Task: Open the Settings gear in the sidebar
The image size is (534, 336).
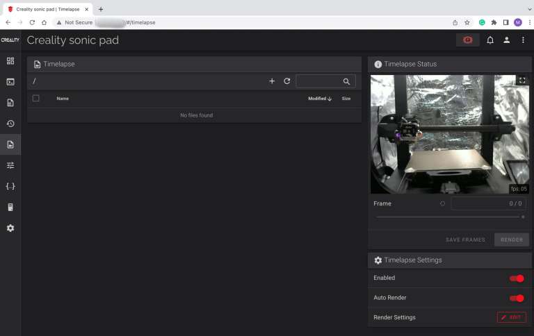Action: pyautogui.click(x=10, y=228)
